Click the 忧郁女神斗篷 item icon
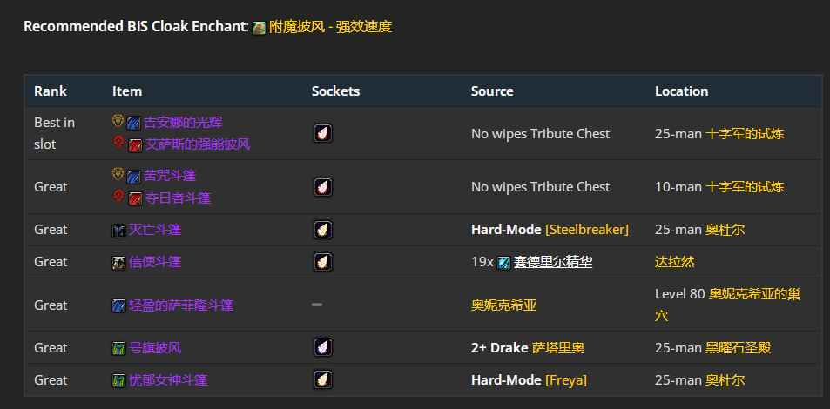830x409 pixels. [119, 380]
